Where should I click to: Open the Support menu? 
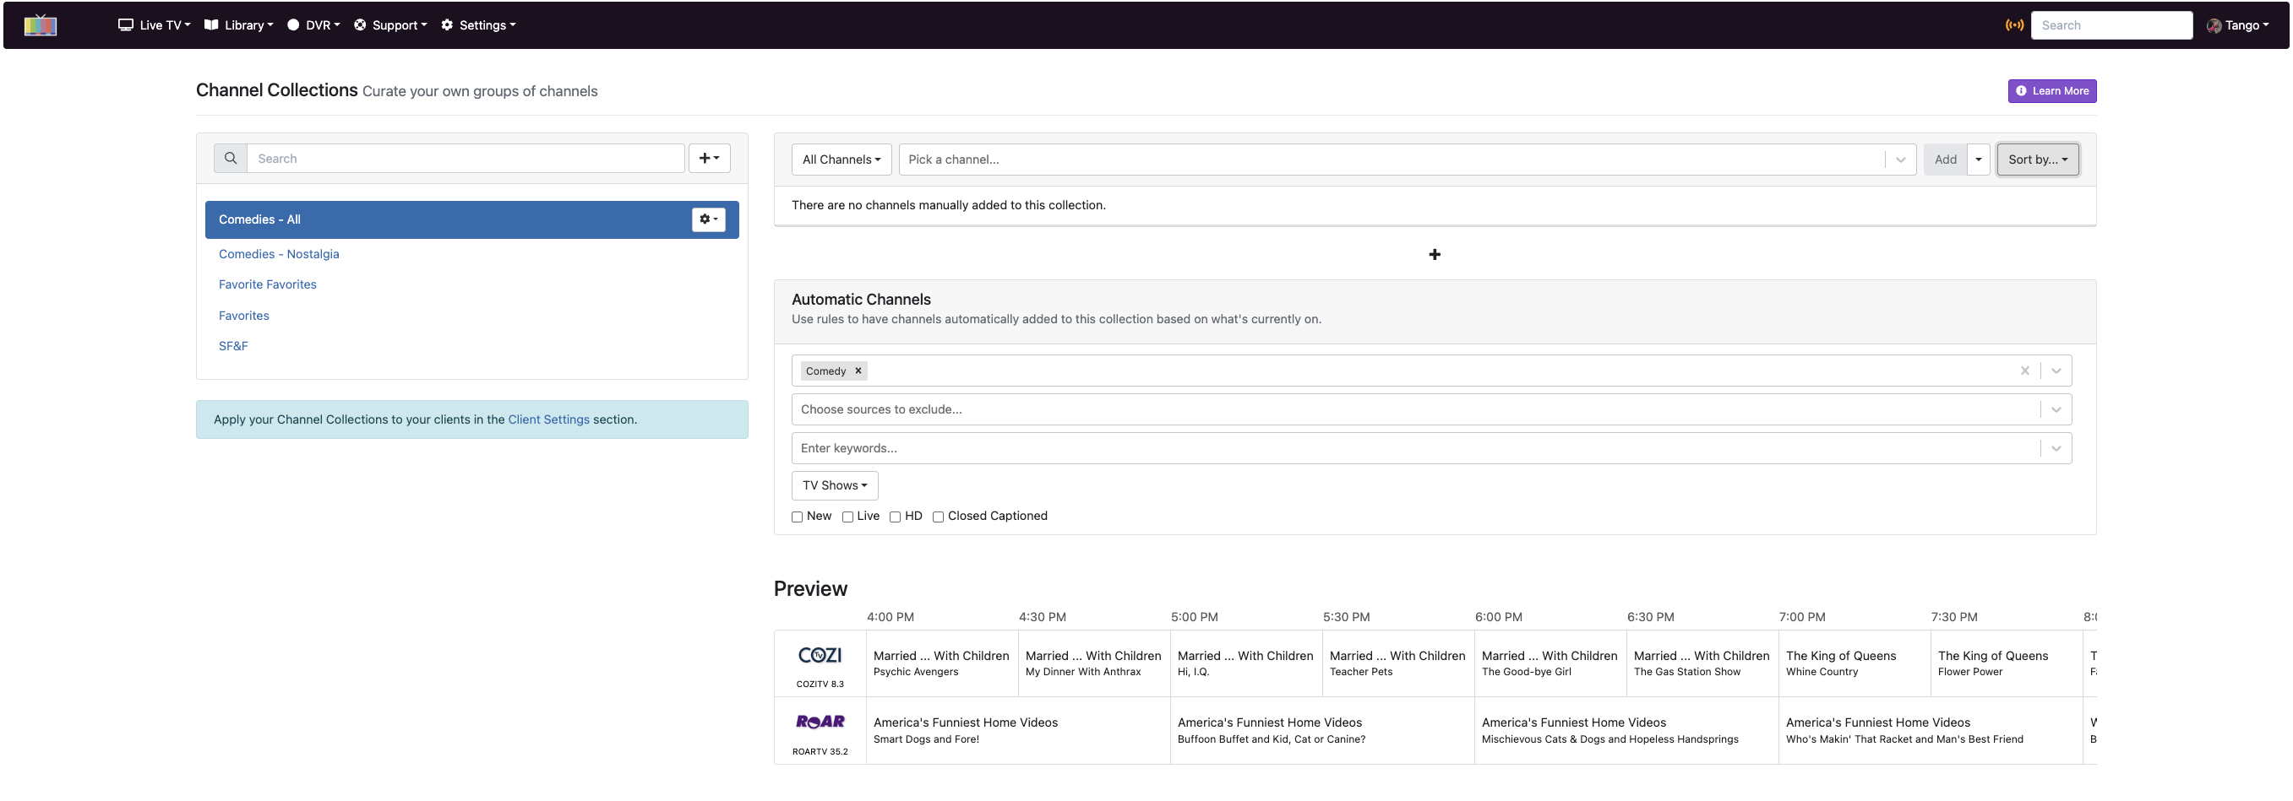point(389,24)
